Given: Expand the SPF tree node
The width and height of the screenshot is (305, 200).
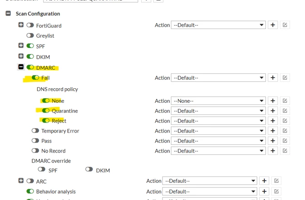Looking at the screenshot, I should click(x=21, y=45).
